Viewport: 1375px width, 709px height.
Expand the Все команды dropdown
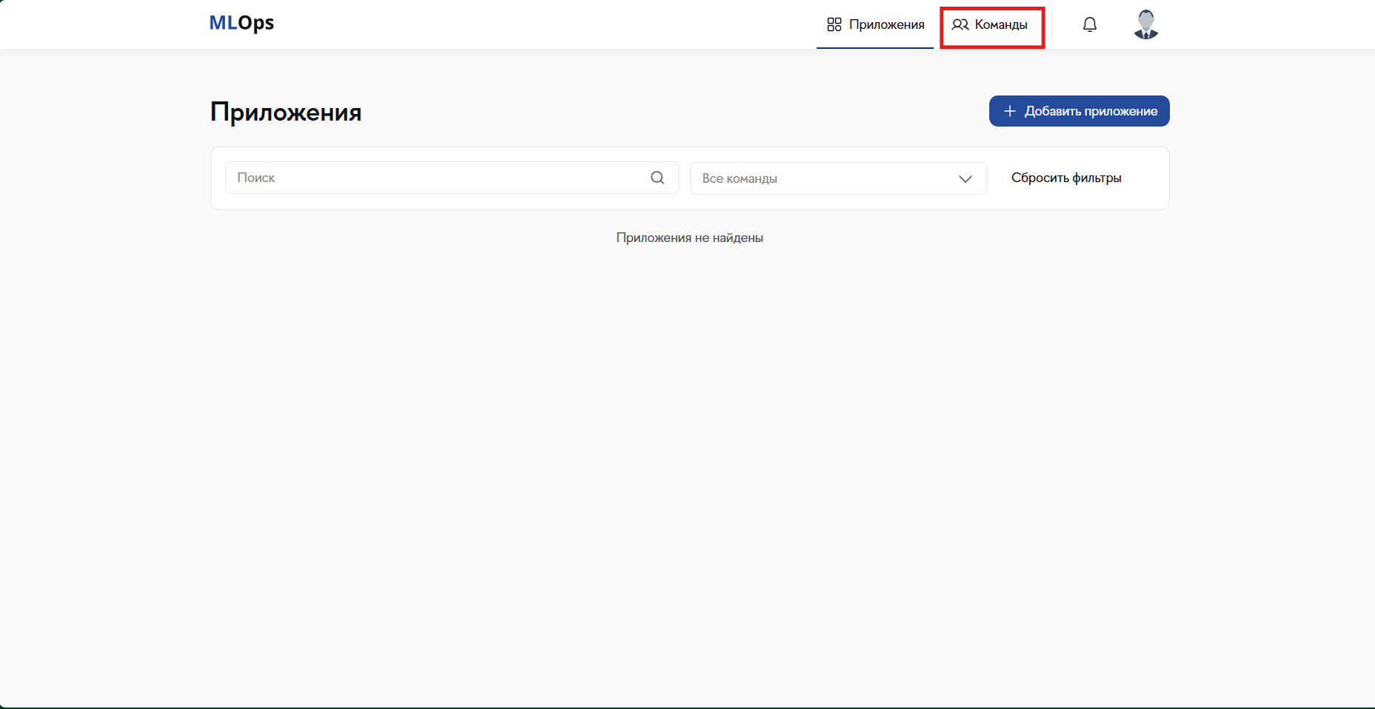(x=837, y=178)
